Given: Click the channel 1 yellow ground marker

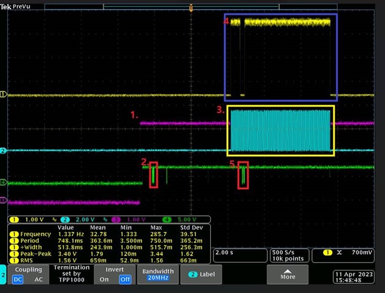Looking at the screenshot, I should [2, 95].
